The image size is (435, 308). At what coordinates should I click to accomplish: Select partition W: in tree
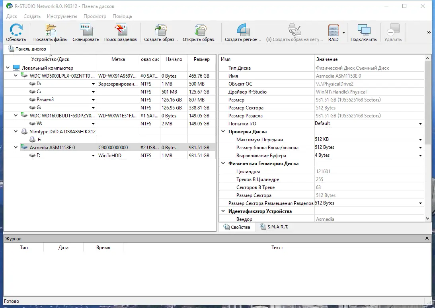pos(39,123)
